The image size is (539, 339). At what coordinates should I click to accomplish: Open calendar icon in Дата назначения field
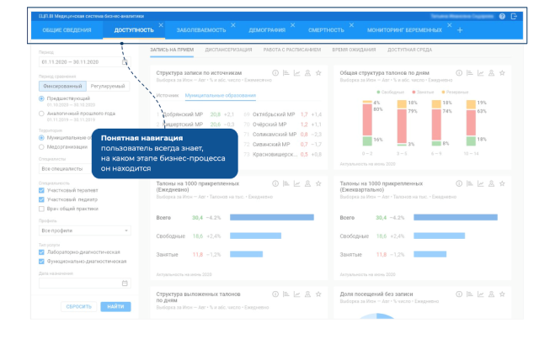tap(125, 283)
